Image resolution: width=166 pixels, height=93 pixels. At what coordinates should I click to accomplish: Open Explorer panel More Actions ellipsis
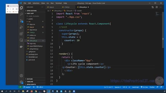click(42, 7)
